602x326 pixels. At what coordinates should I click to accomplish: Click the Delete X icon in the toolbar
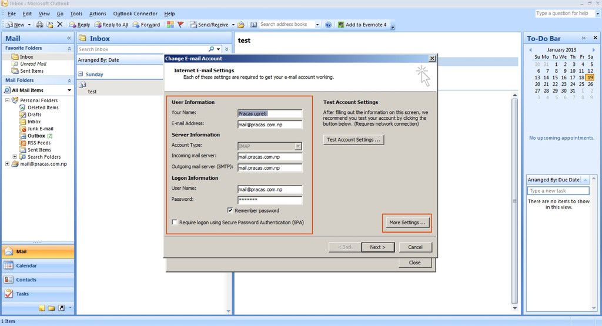pos(59,25)
